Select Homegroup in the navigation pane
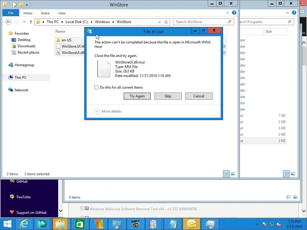 tap(24, 65)
